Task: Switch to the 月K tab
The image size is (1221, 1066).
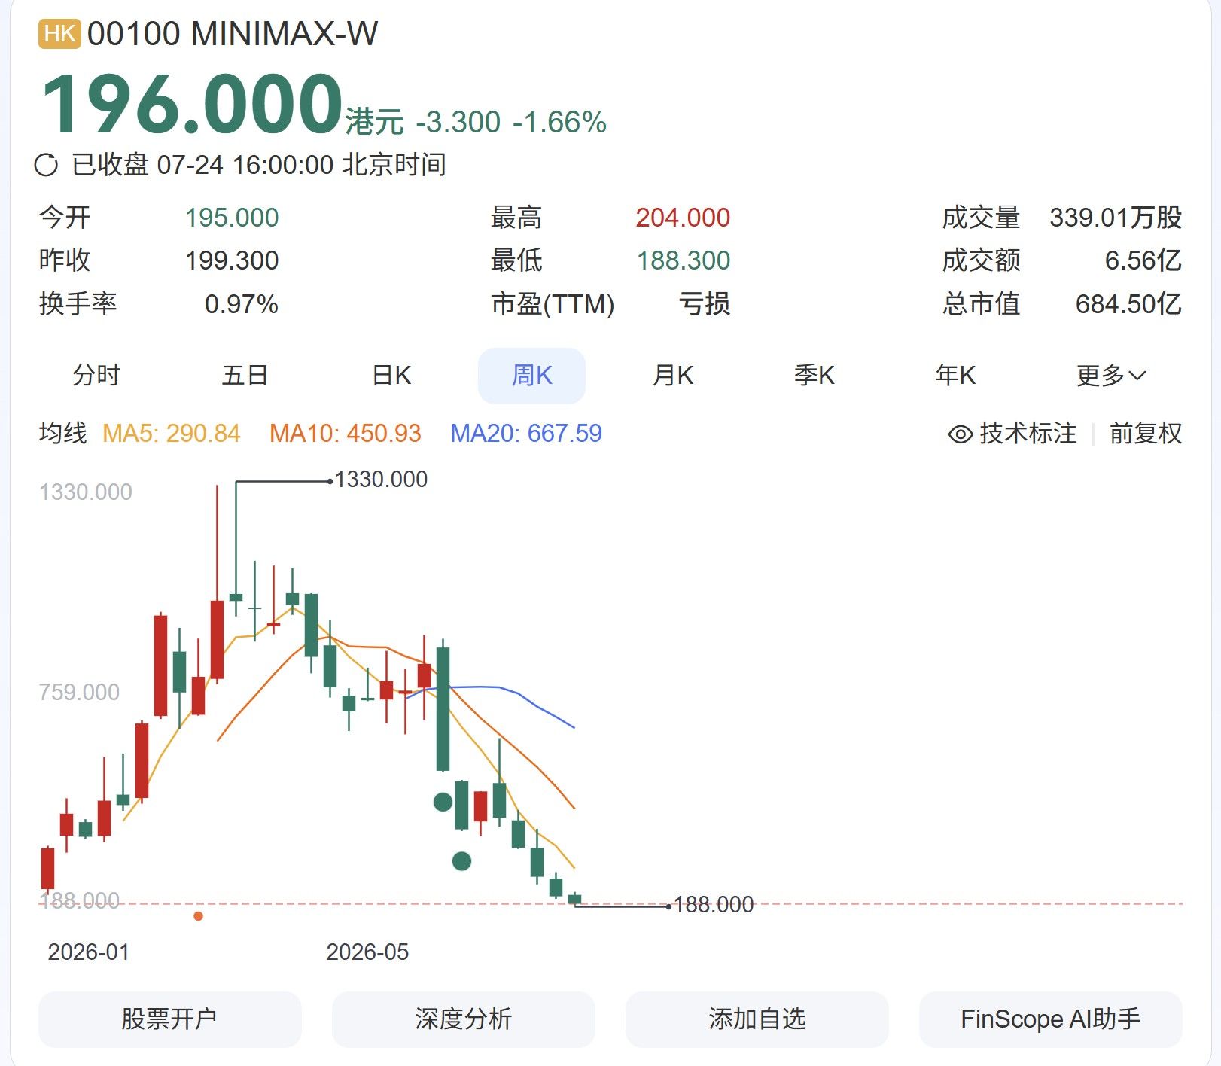Action: [673, 375]
